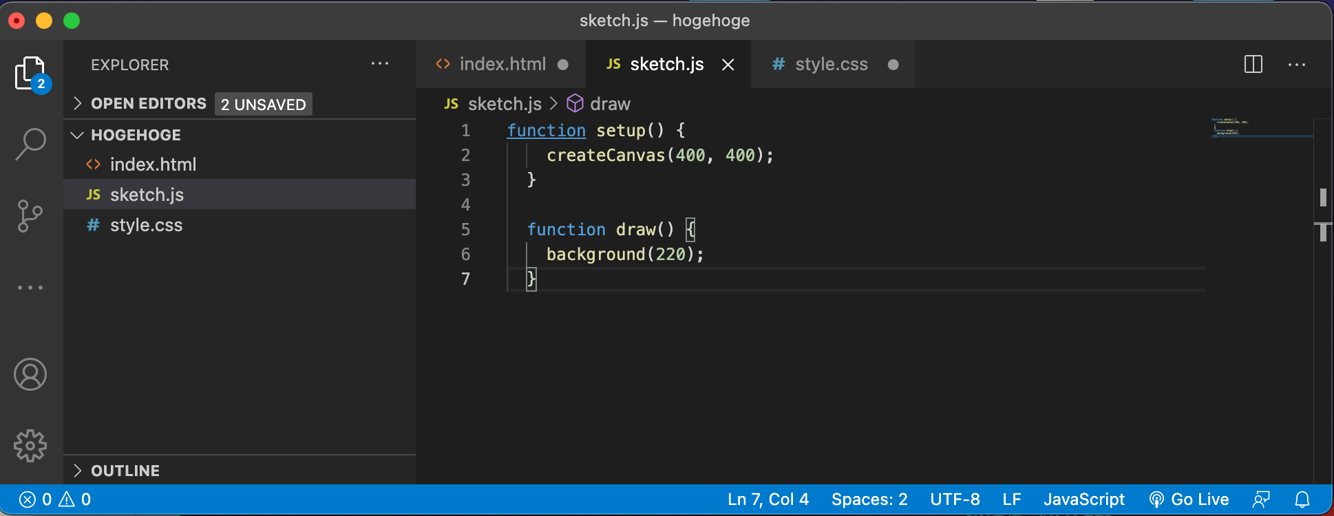The width and height of the screenshot is (1334, 516).
Task: Open the notifications bell in status bar
Action: [1302, 499]
